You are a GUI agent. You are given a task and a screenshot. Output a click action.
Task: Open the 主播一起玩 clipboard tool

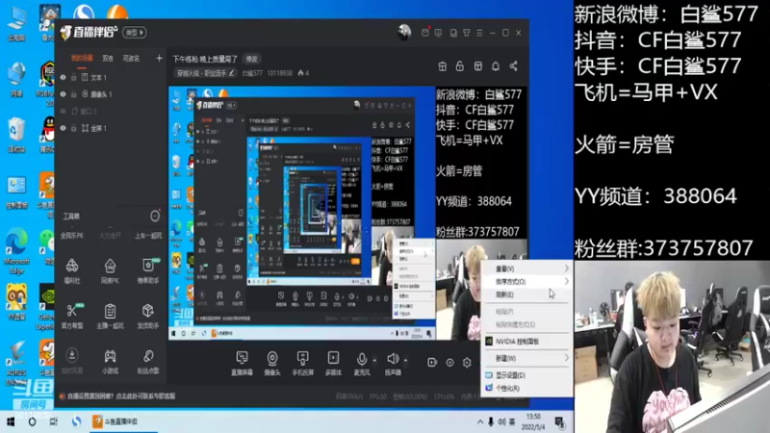tap(110, 316)
